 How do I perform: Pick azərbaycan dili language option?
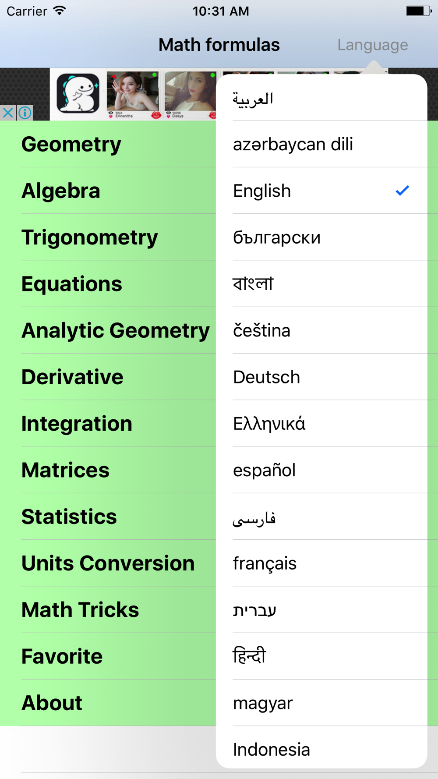(x=321, y=144)
